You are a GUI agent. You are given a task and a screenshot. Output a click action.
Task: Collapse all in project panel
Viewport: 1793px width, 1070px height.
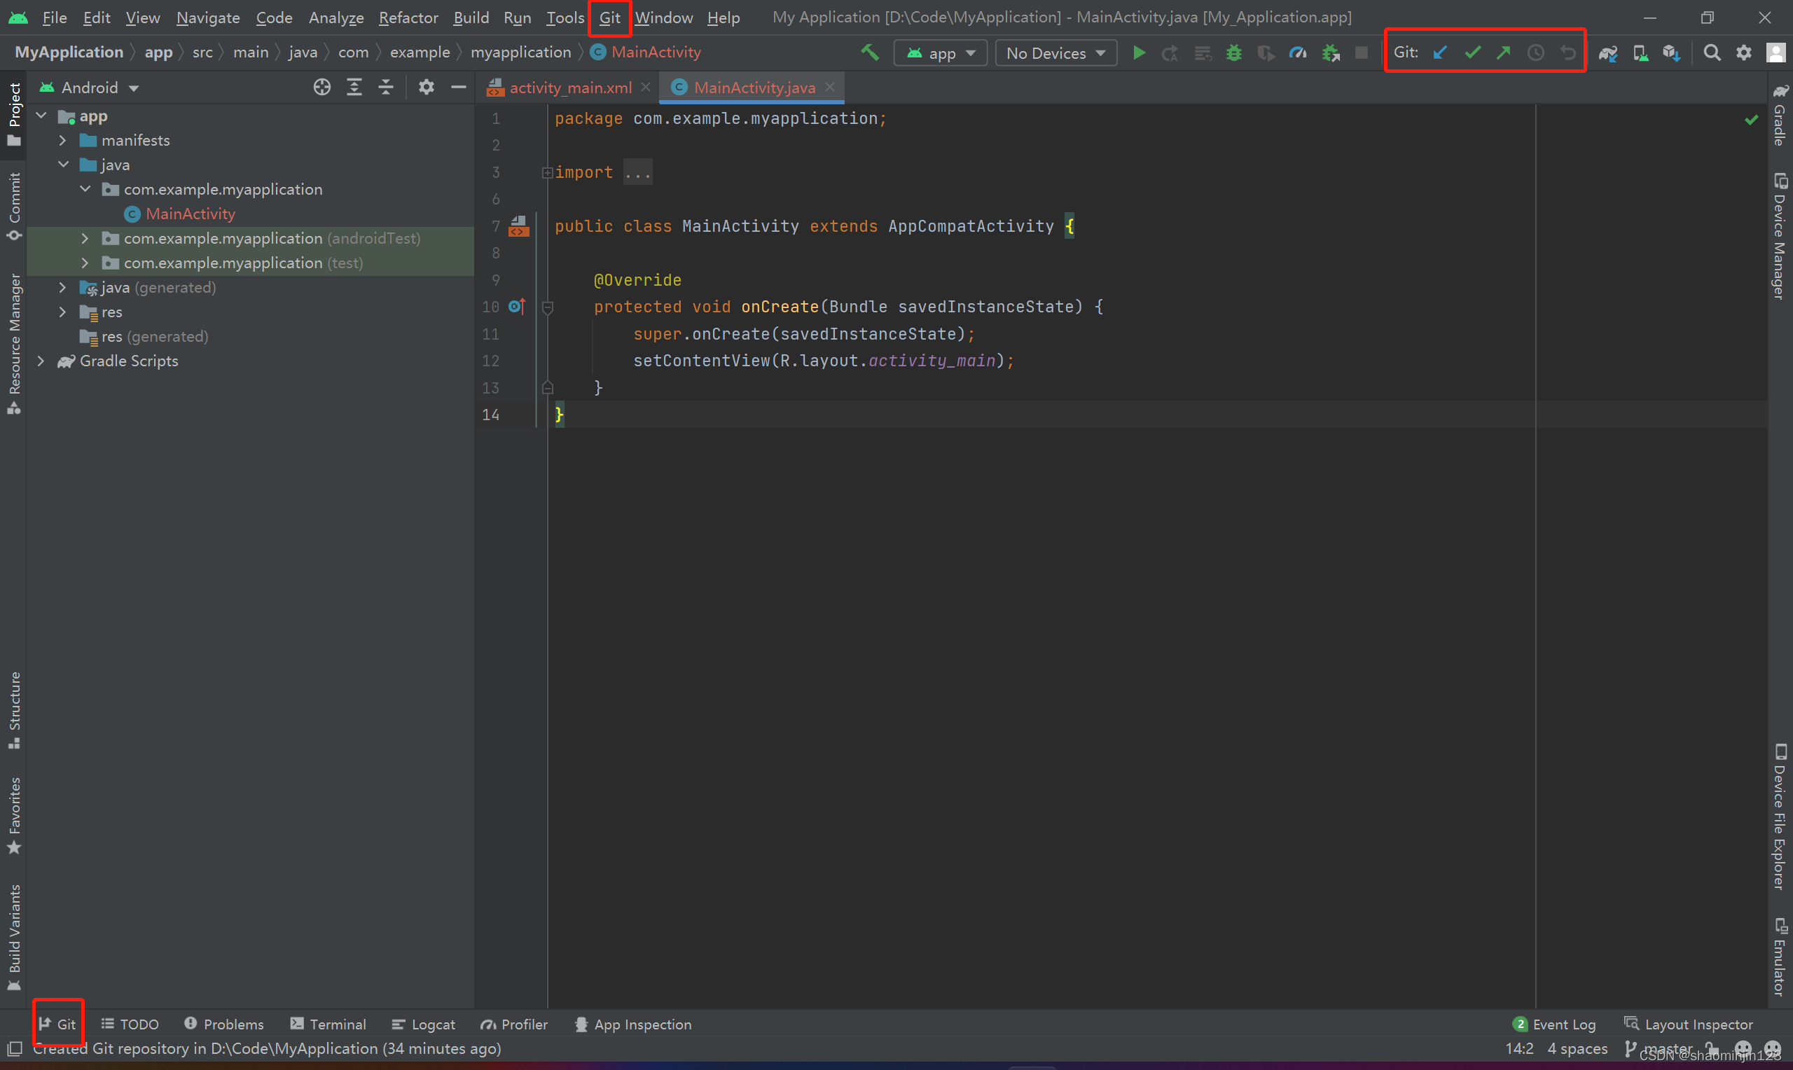(386, 88)
